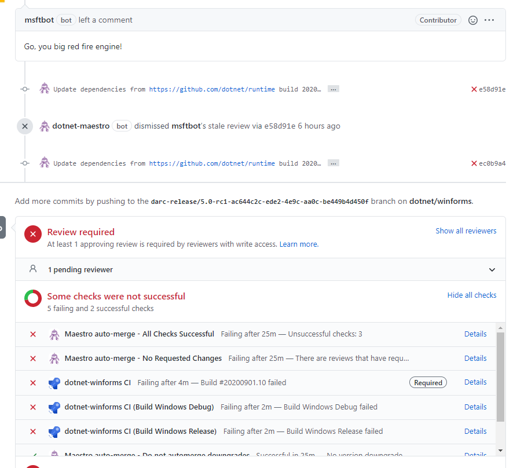
Task: View Details for the dotnet-winforms CI failure
Action: (x=475, y=382)
